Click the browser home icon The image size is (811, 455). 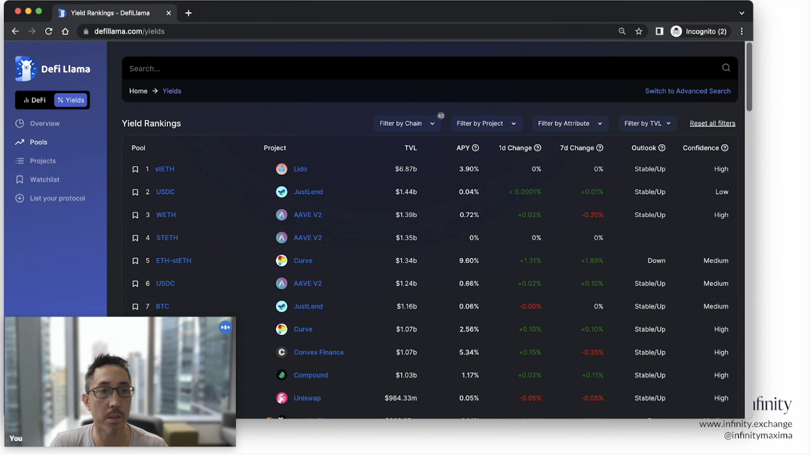coord(65,31)
